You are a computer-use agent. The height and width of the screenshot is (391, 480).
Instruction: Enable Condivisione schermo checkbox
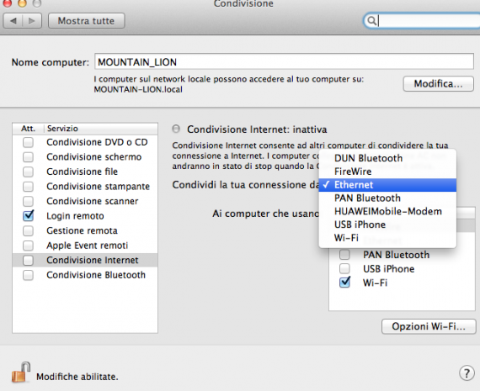(x=28, y=157)
